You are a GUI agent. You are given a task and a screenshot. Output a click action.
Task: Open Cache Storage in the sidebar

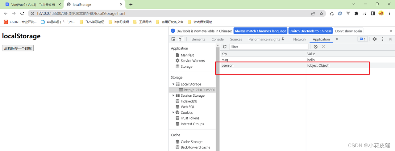point(192,142)
